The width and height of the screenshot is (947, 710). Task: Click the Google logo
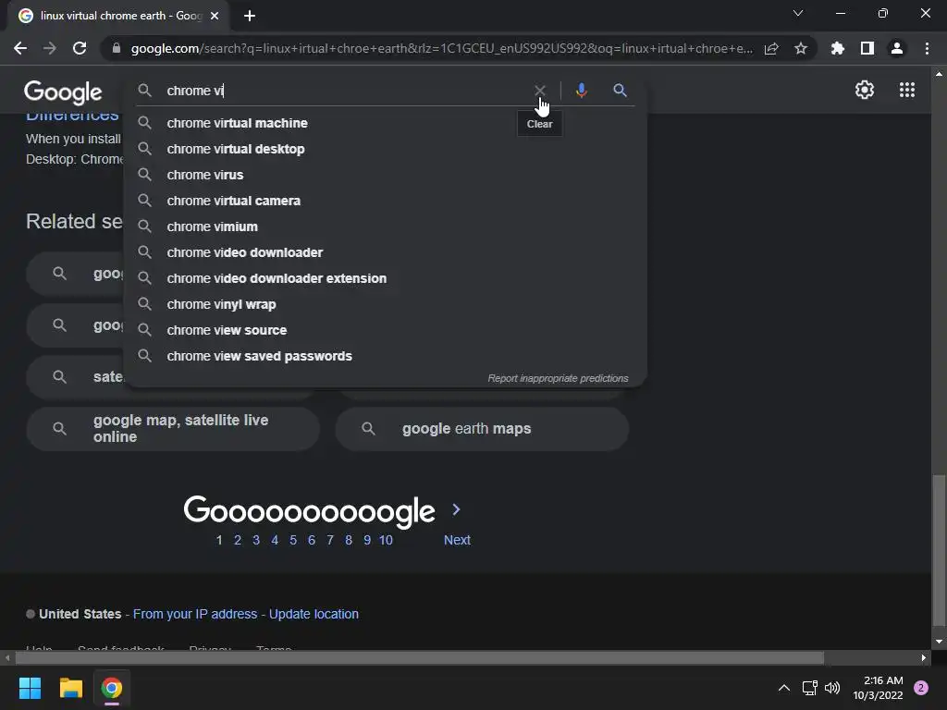coord(63,92)
